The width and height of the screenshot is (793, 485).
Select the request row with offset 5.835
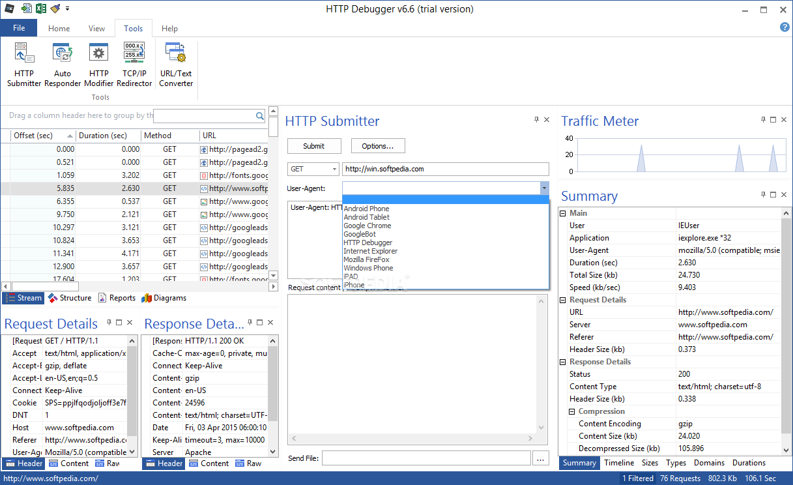[134, 188]
